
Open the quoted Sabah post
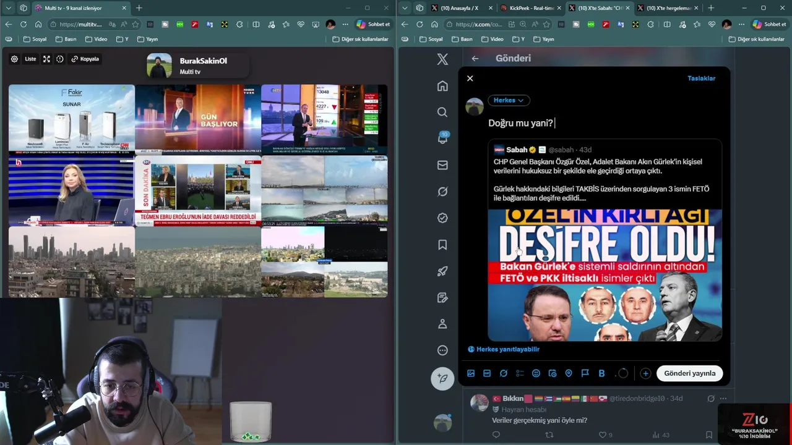(605, 241)
